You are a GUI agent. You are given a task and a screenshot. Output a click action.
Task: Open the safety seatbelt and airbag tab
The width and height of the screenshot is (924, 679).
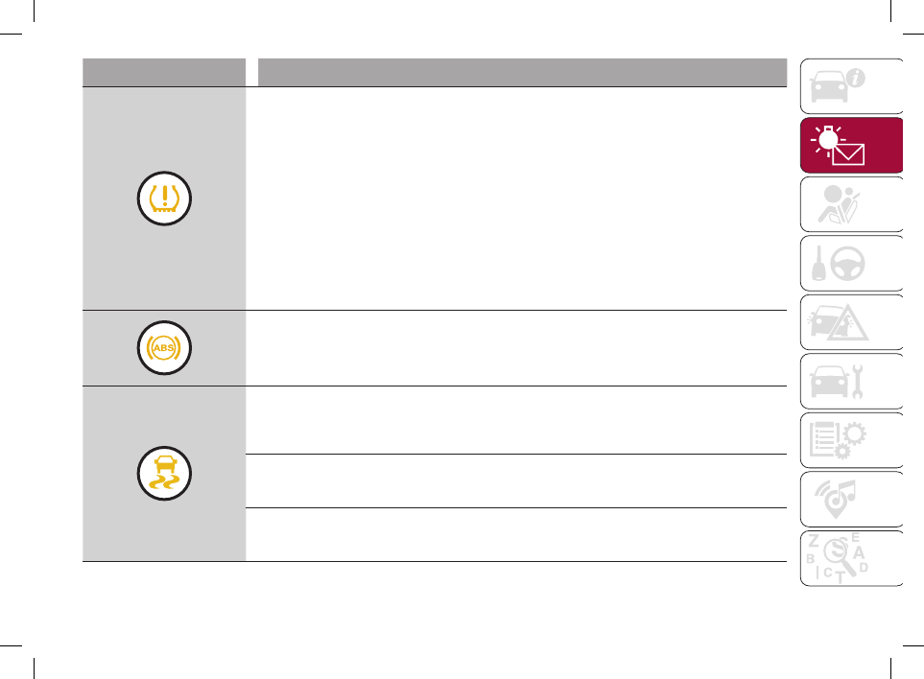(x=851, y=204)
